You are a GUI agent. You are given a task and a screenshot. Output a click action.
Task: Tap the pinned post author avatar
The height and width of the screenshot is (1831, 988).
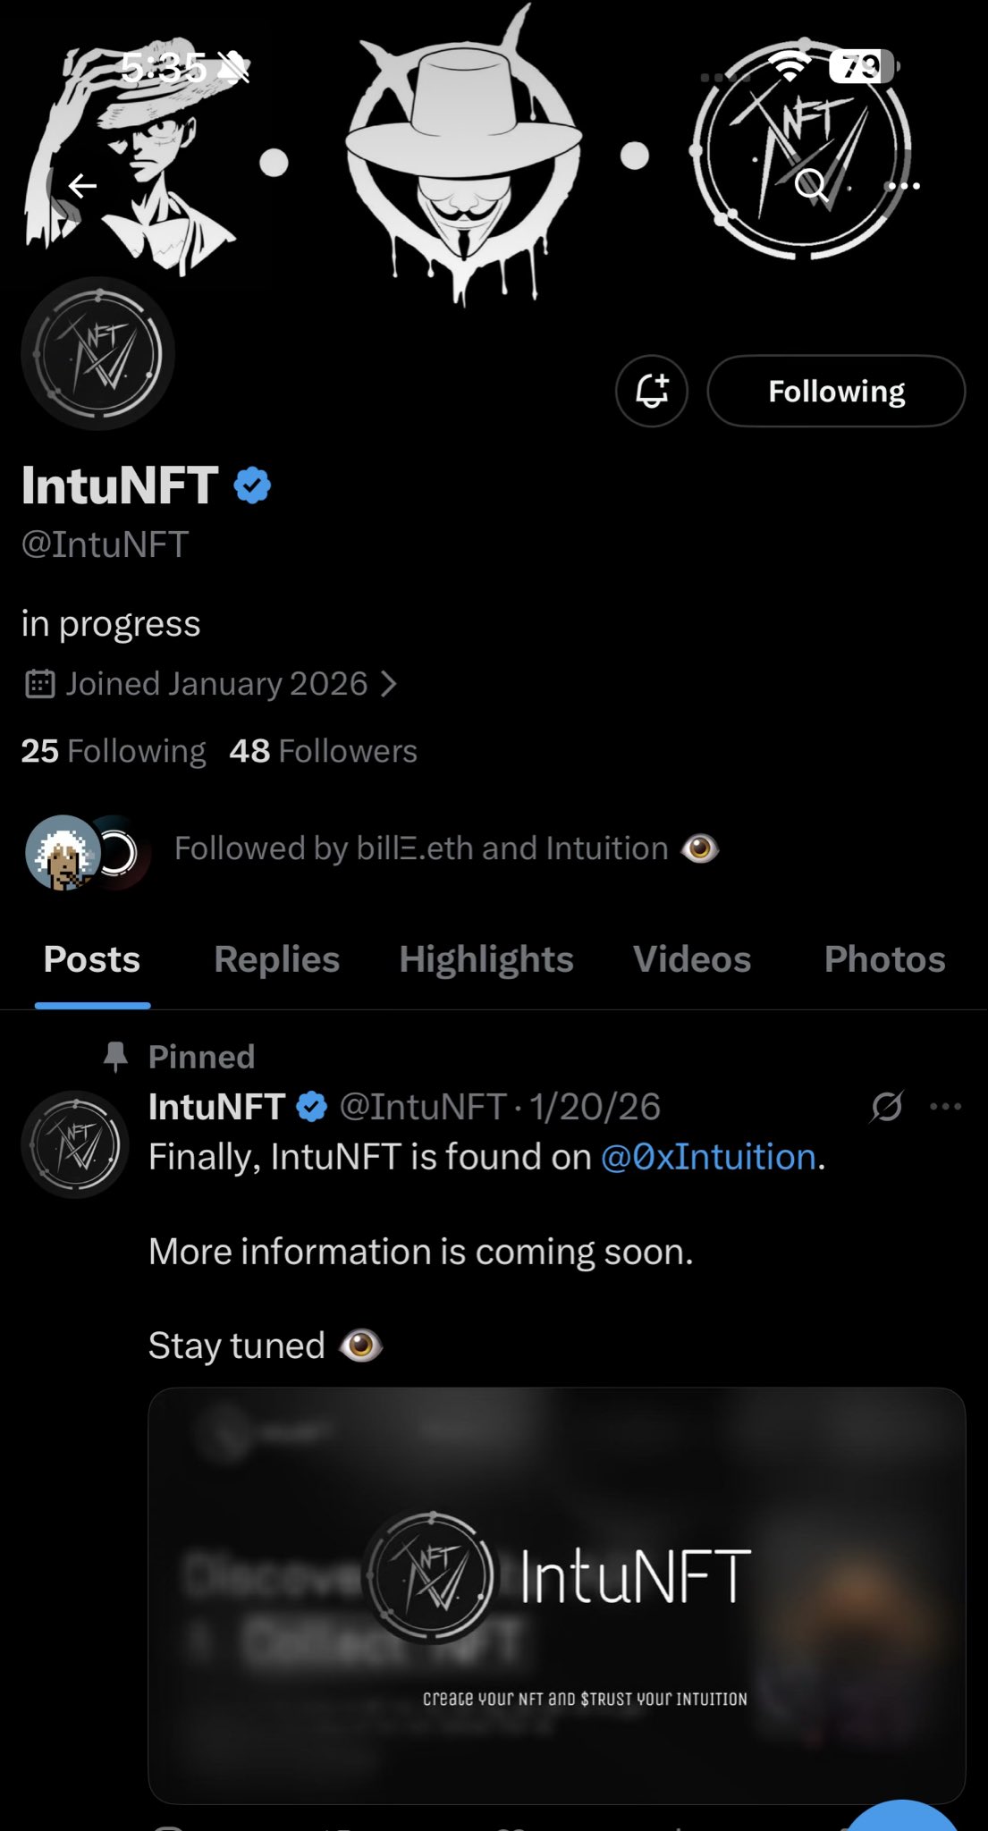(x=75, y=1144)
